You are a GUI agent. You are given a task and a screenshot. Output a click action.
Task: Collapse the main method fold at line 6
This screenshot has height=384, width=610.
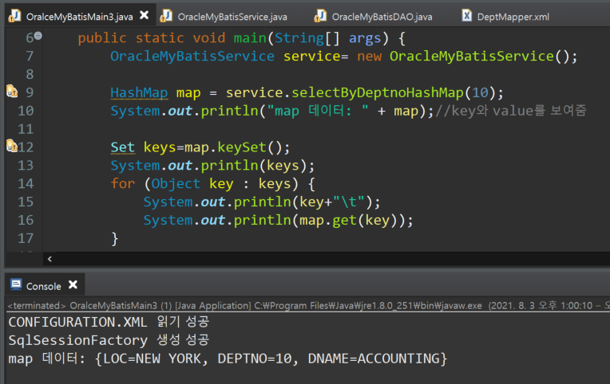coord(38,36)
